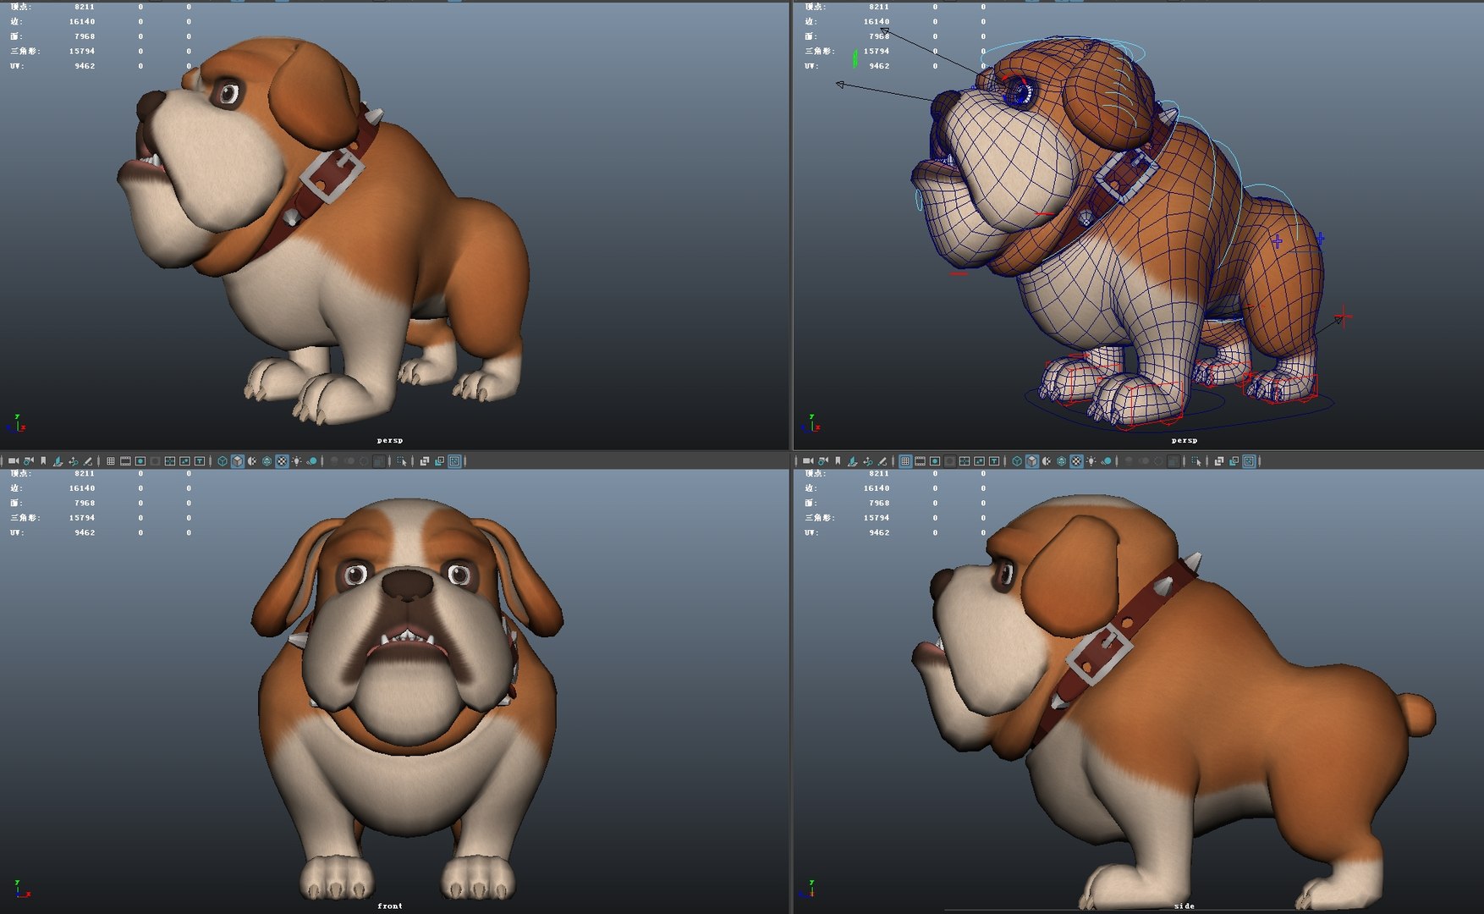Click Lock Camera icon in side panel toolbar
Image resolution: width=1484 pixels, height=914 pixels.
(x=823, y=461)
